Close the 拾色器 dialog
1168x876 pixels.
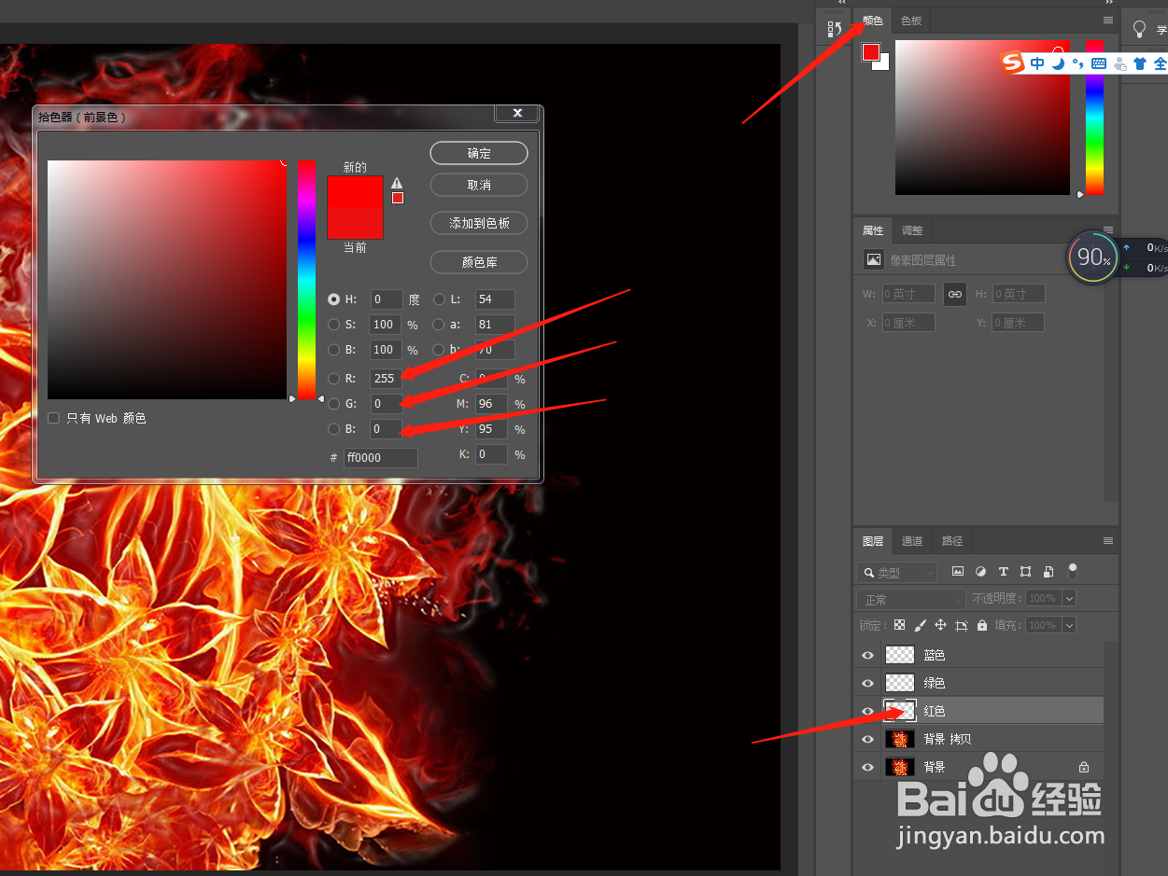click(x=517, y=114)
